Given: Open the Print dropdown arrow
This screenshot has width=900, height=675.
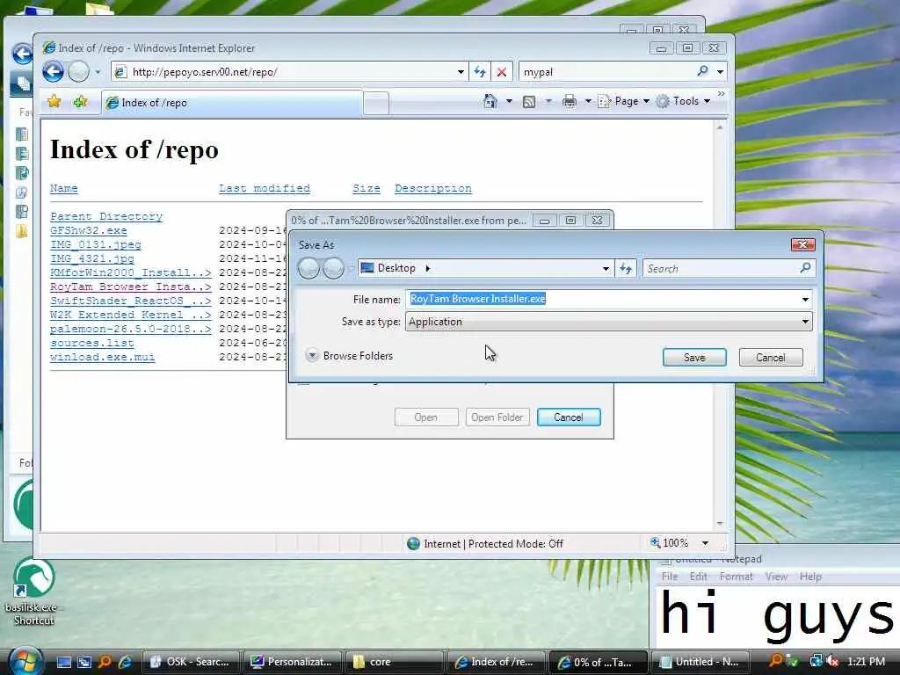Looking at the screenshot, I should (x=588, y=102).
